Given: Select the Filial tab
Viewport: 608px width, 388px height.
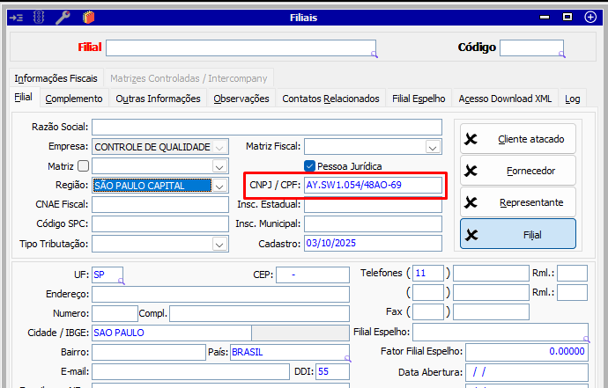Looking at the screenshot, I should pyautogui.click(x=23, y=97).
